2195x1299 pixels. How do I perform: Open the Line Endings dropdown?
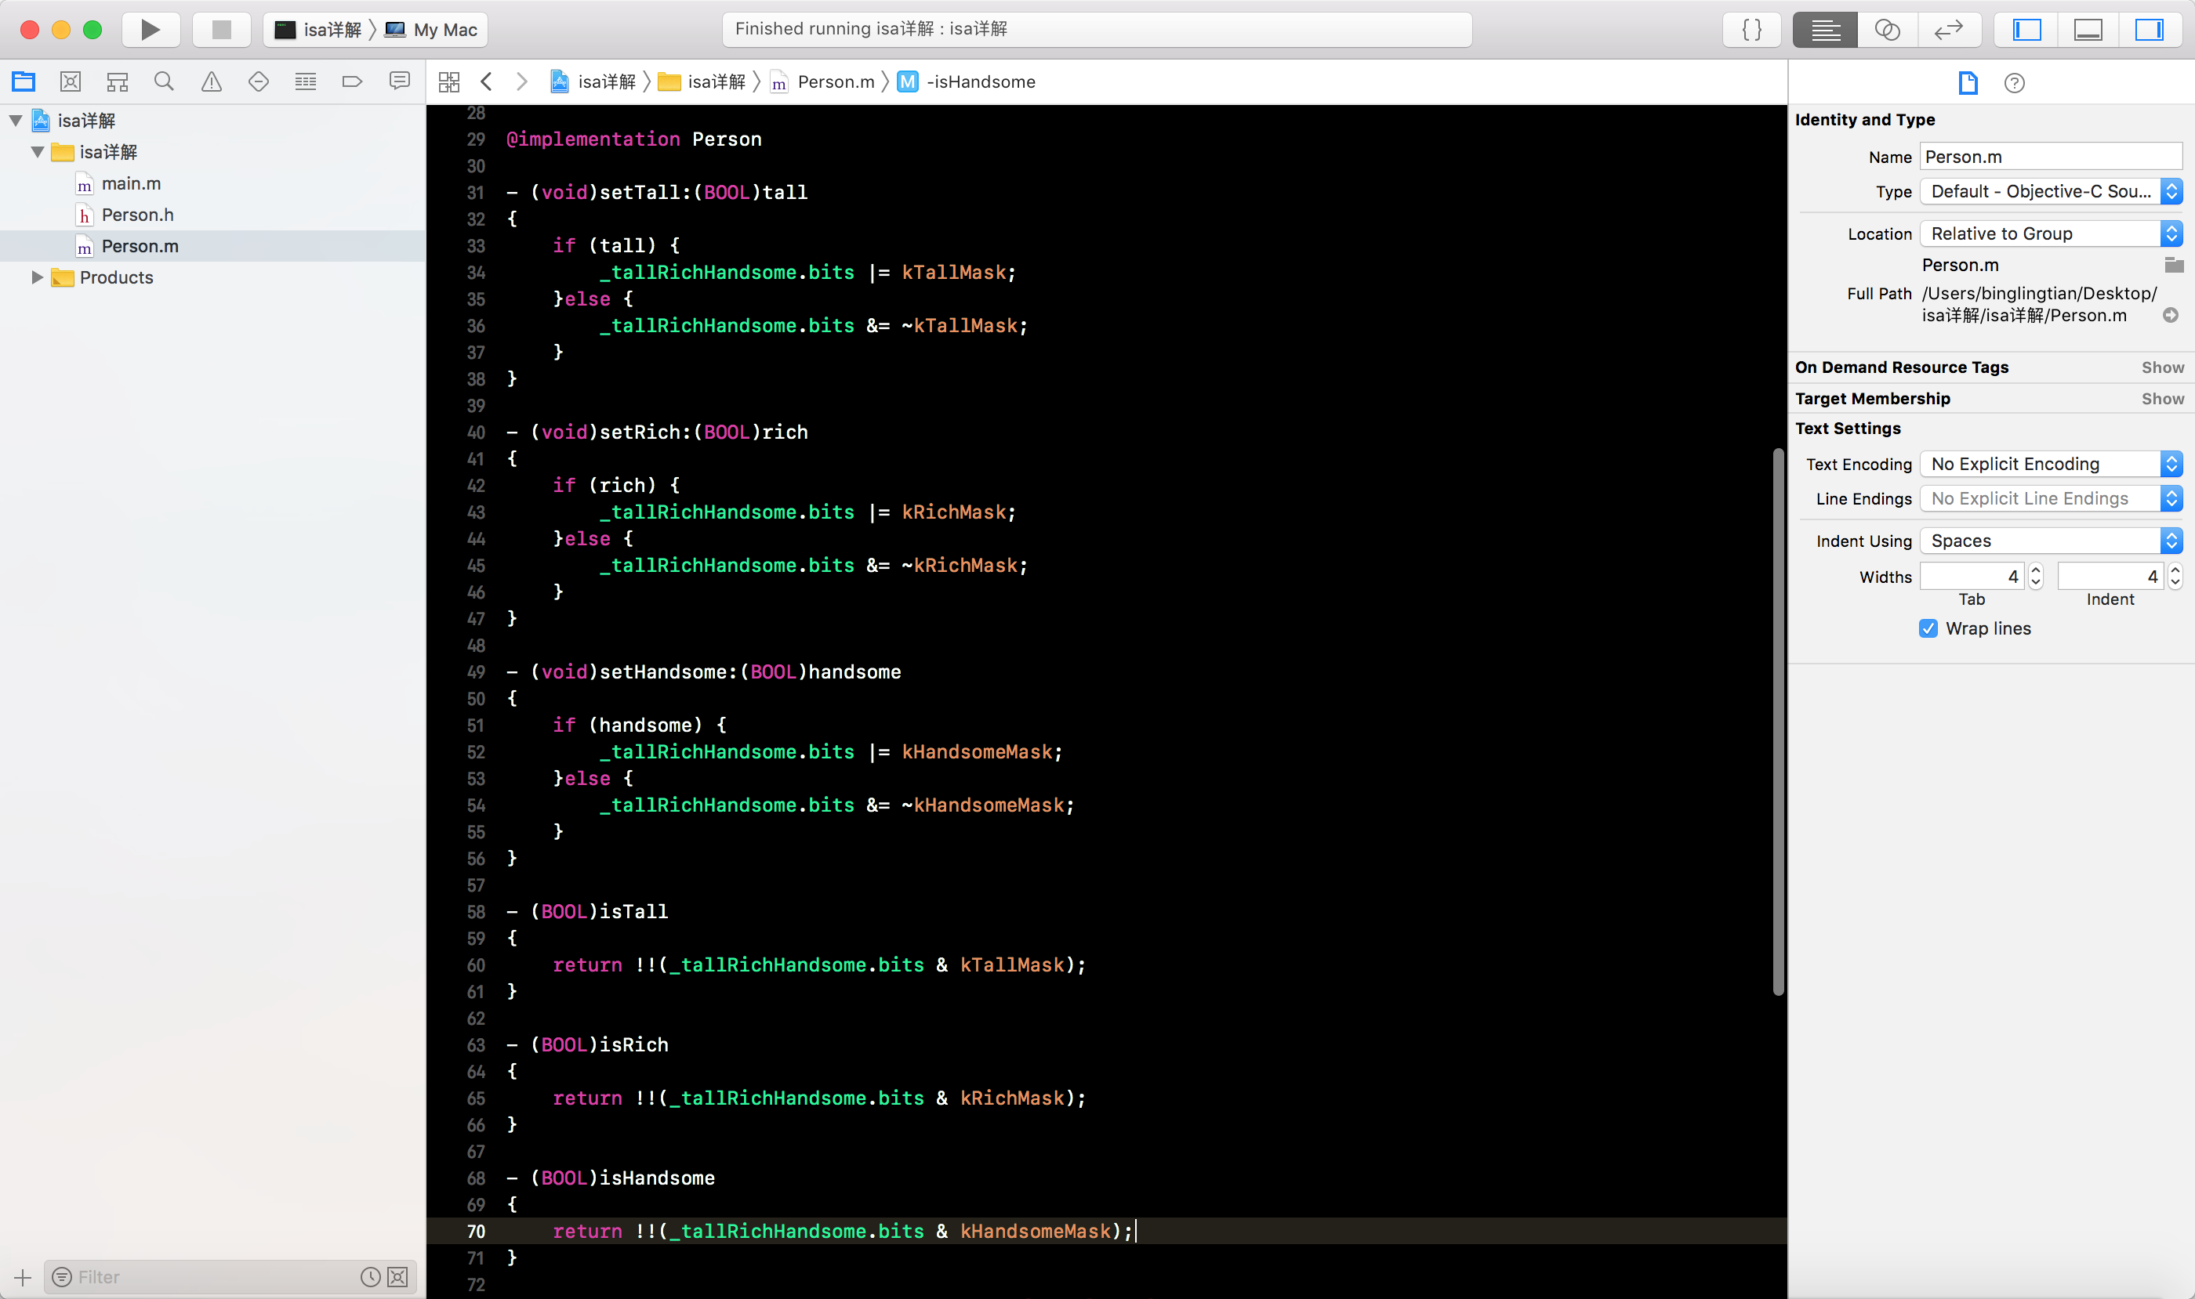[x=2051, y=498]
